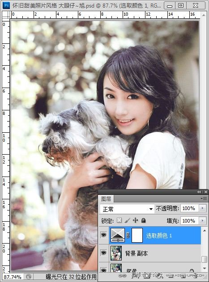Click the 锁定: label in the layers panel
The width and height of the screenshot is (209, 282).
[x=107, y=221]
